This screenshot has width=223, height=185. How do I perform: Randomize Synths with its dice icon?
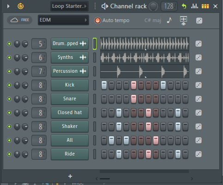(x=199, y=58)
